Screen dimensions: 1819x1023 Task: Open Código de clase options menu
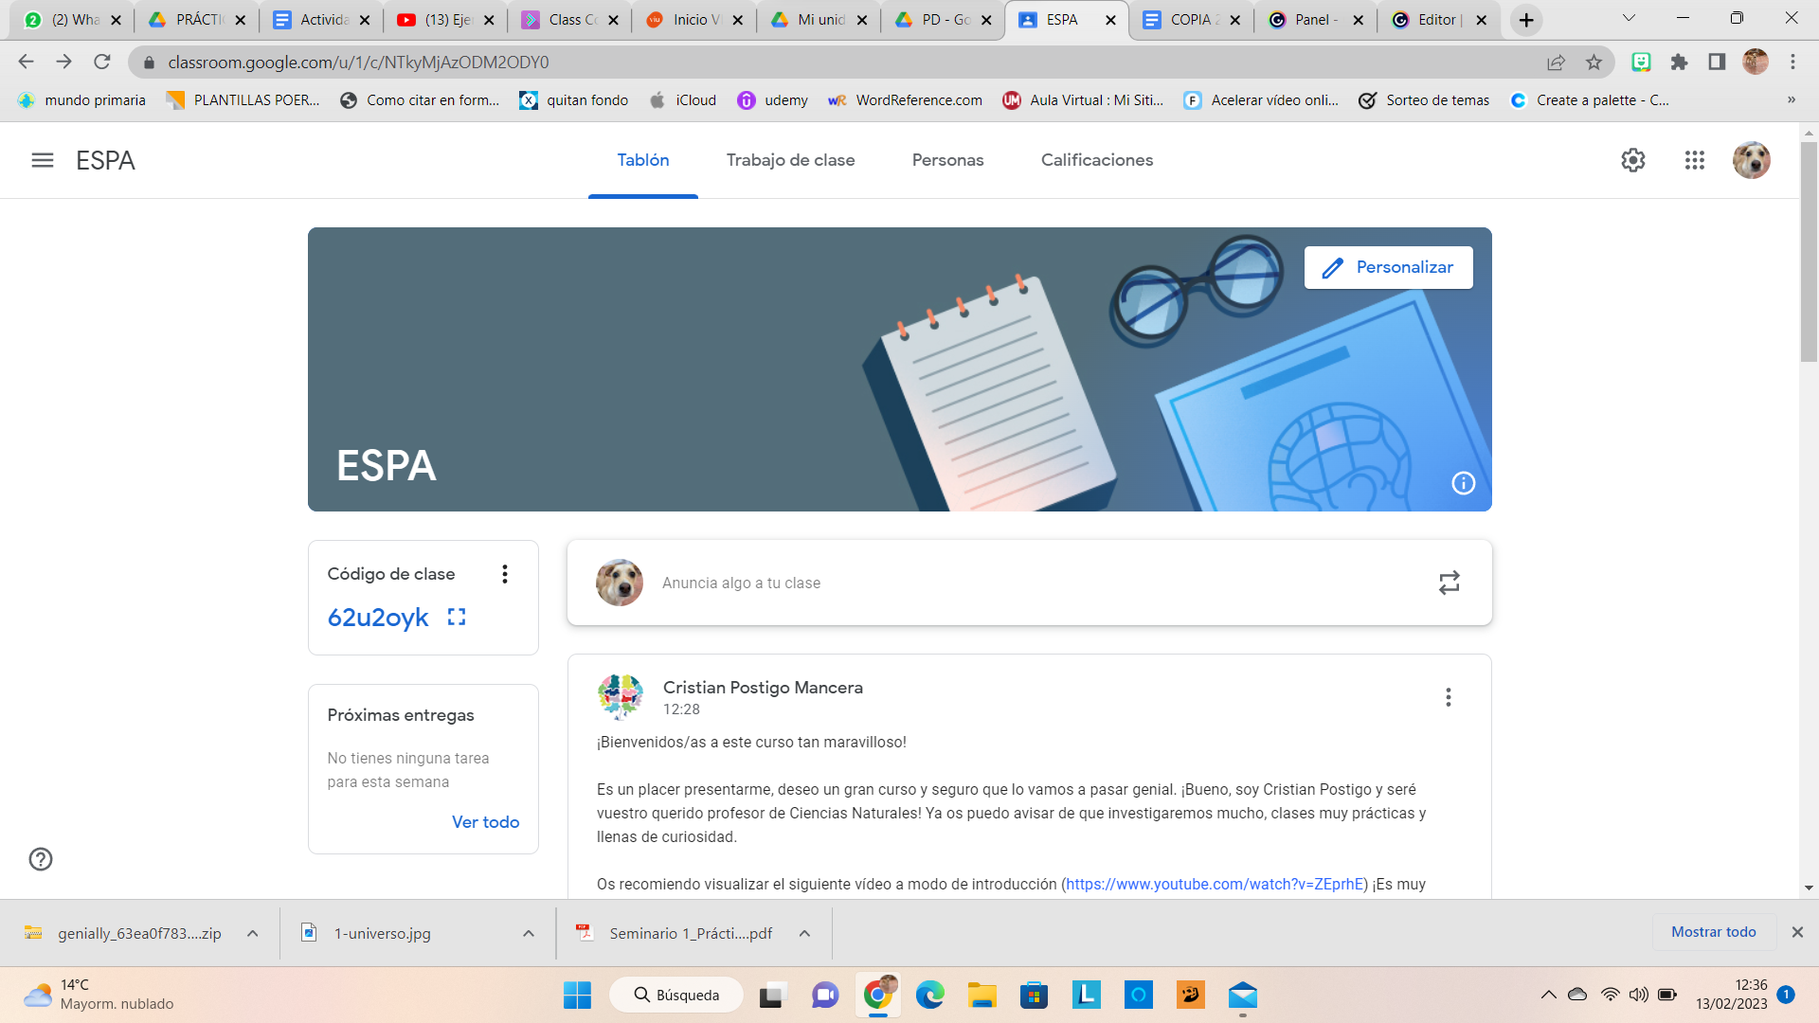(x=505, y=574)
